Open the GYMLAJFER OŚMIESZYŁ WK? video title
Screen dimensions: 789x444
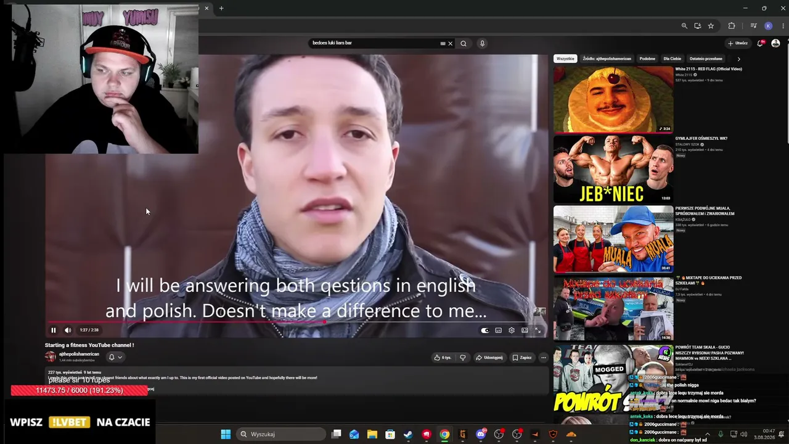point(701,138)
